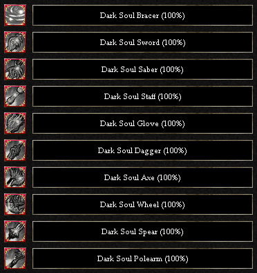
Task: Click the Dark Soul Glove icon
Action: pyautogui.click(x=15, y=123)
